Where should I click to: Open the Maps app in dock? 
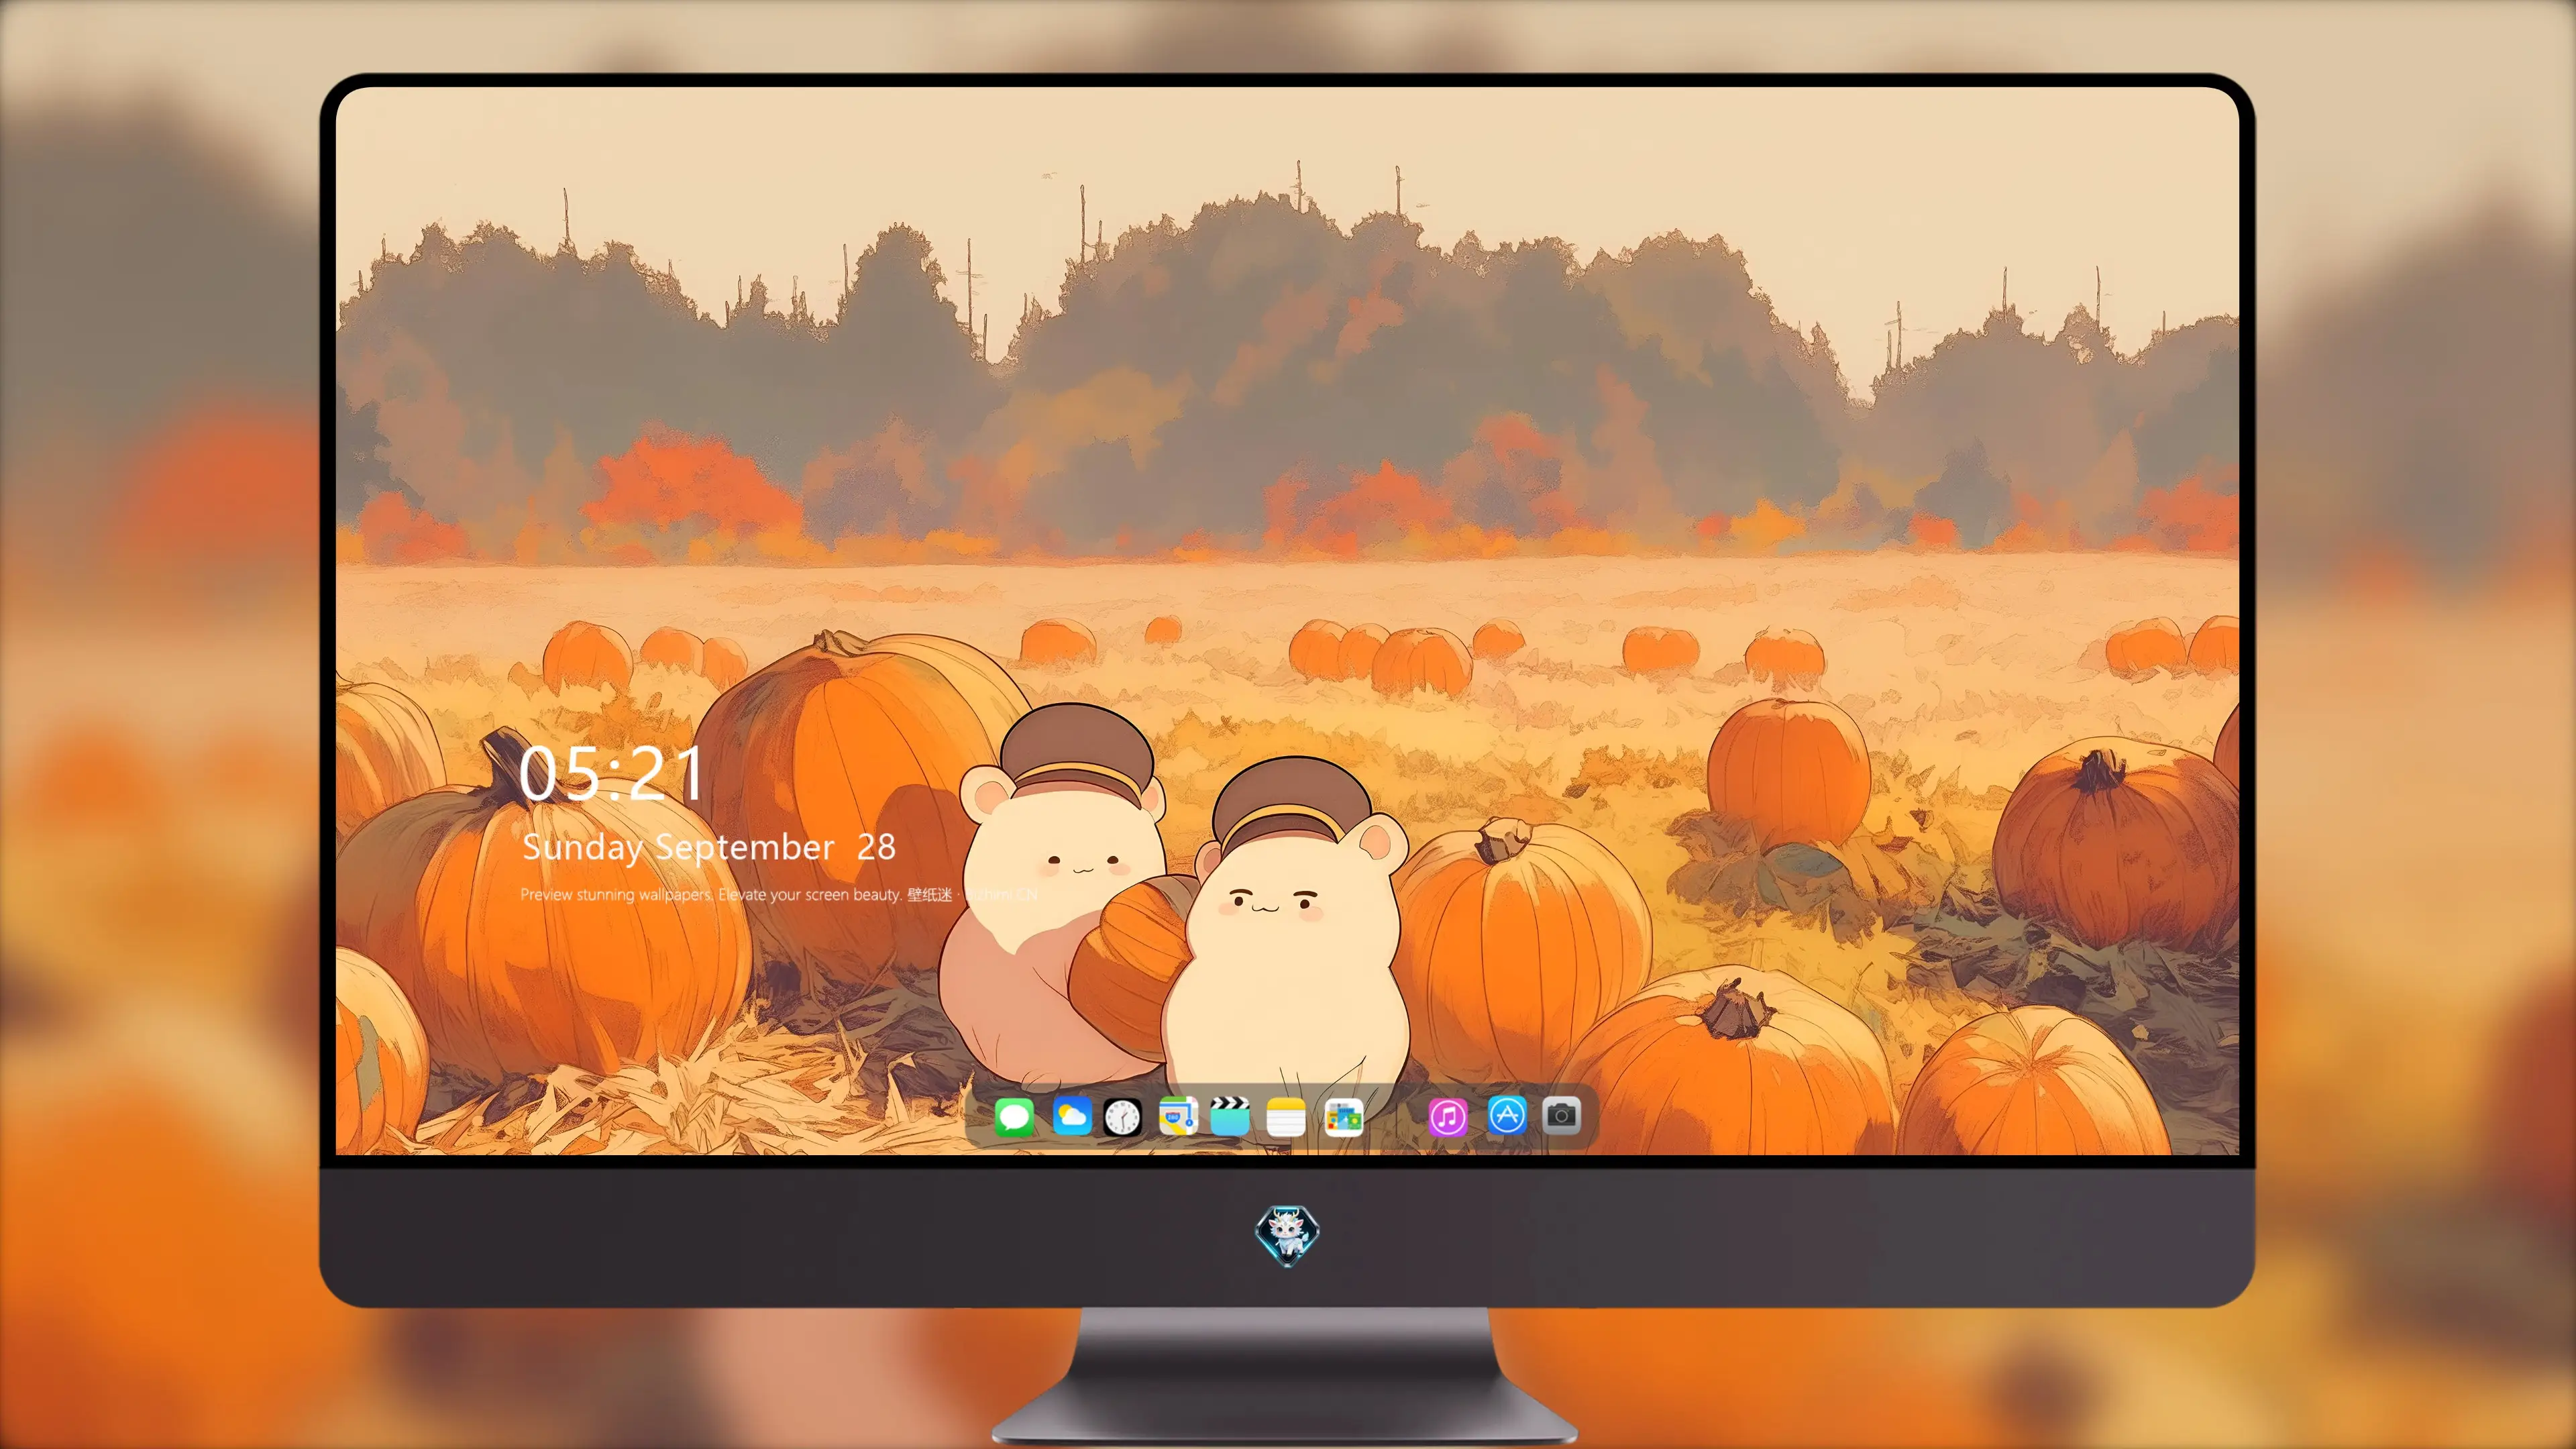click(1178, 1116)
